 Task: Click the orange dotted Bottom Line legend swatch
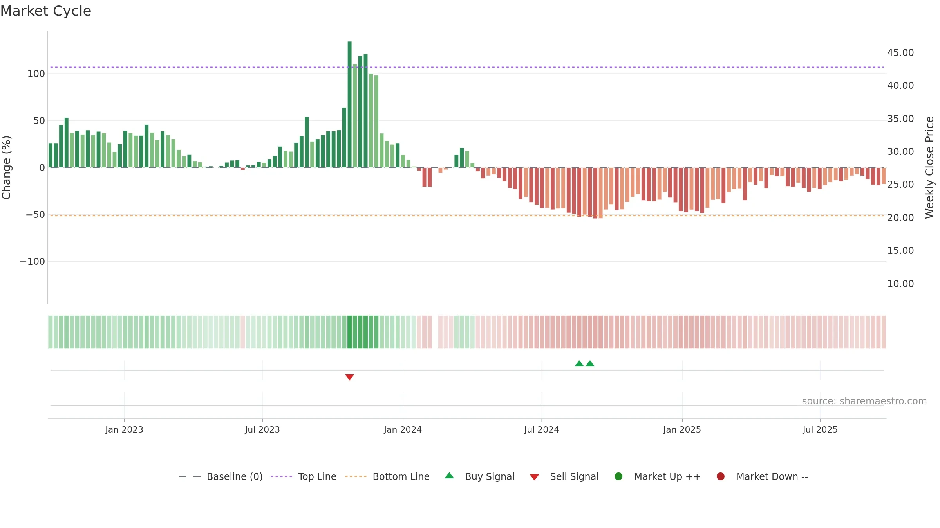356,476
